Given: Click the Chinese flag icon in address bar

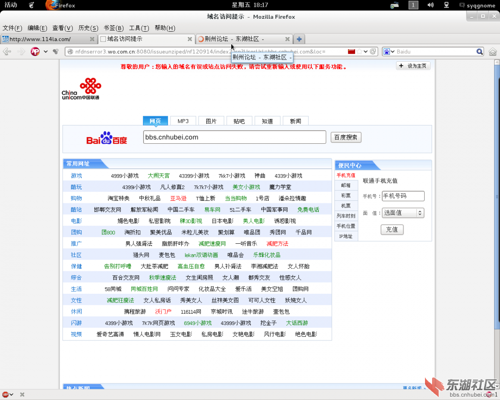Looking at the screenshot, I should 351,52.
